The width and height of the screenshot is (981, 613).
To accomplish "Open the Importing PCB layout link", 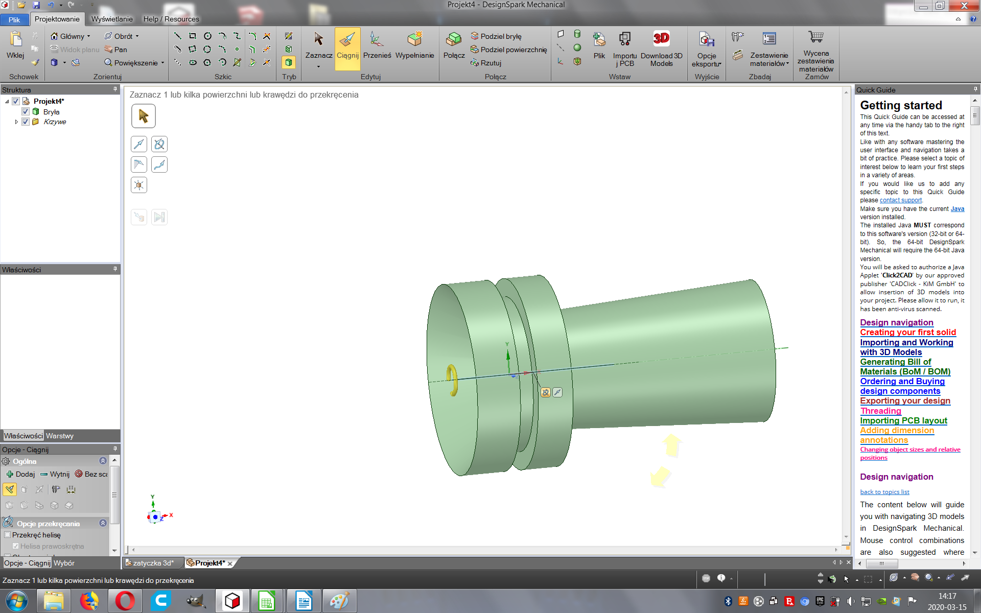I will 903,420.
